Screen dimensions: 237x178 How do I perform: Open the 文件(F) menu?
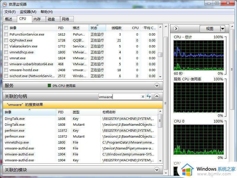tap(10, 12)
